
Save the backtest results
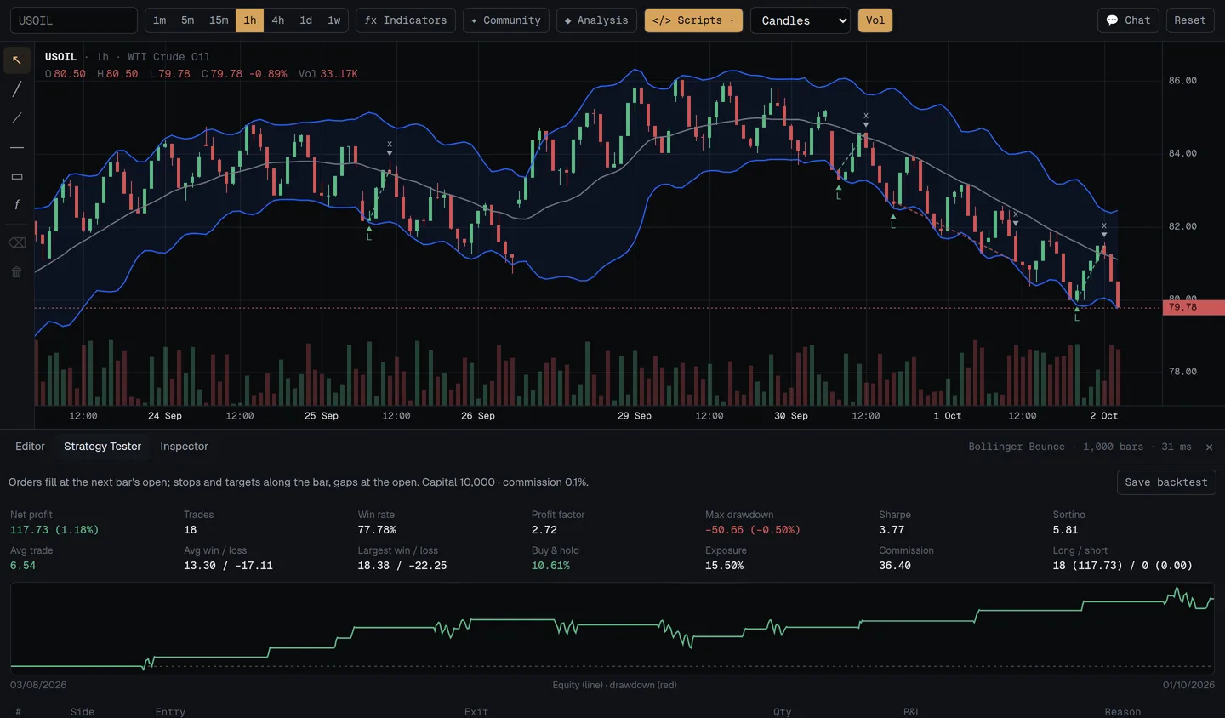click(1166, 482)
